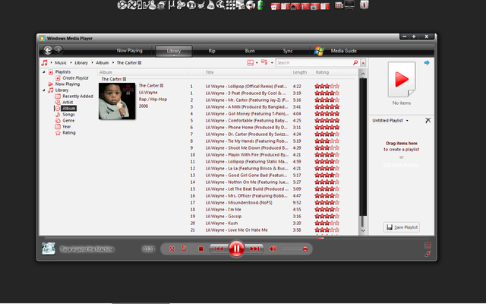
Task: Open the Untitled Playlist dropdown
Action: pyautogui.click(x=407, y=121)
